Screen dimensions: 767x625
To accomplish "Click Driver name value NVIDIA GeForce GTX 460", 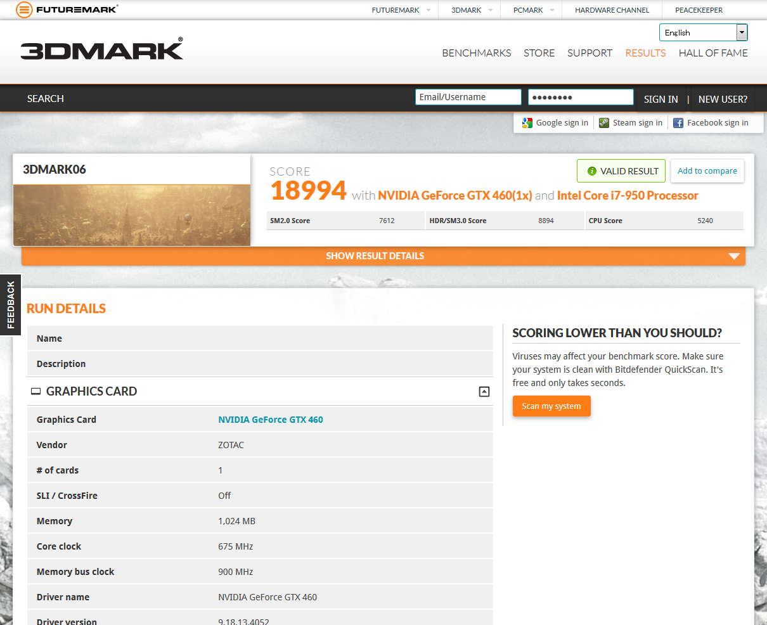I will coord(267,597).
